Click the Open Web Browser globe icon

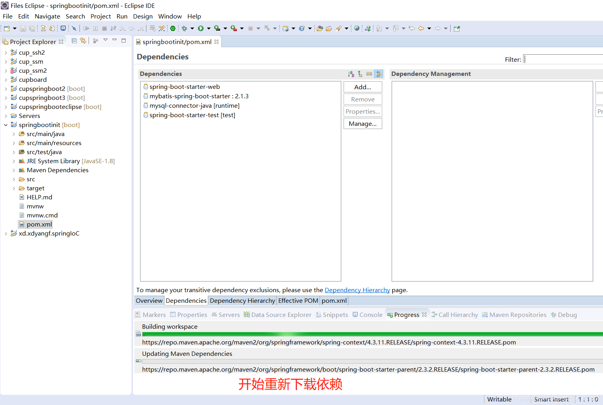[x=357, y=28]
